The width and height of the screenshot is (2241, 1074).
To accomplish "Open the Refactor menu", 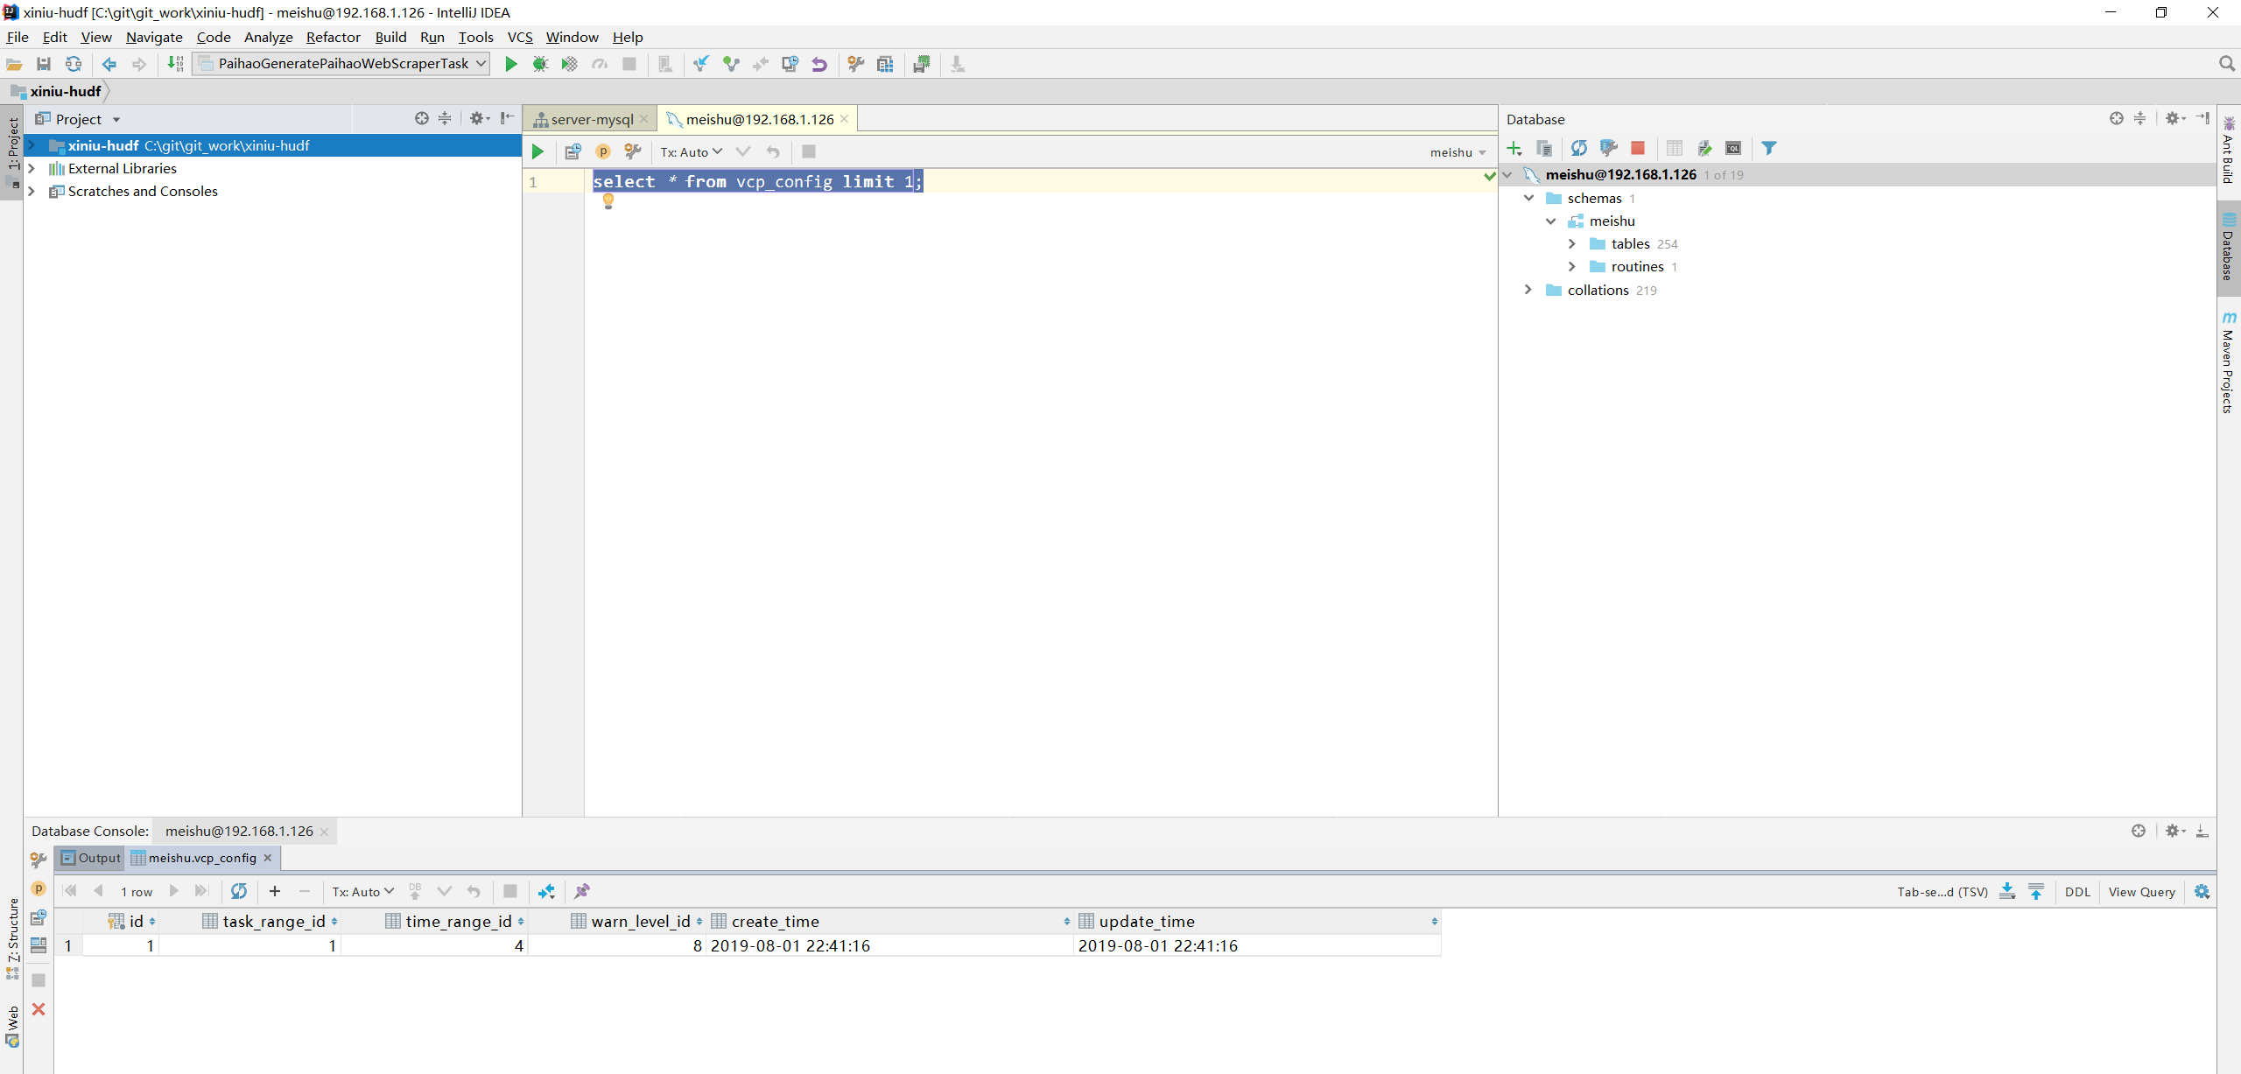I will click(333, 37).
